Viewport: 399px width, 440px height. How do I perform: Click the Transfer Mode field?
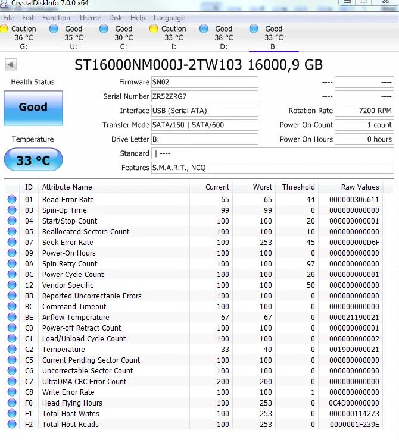[204, 125]
